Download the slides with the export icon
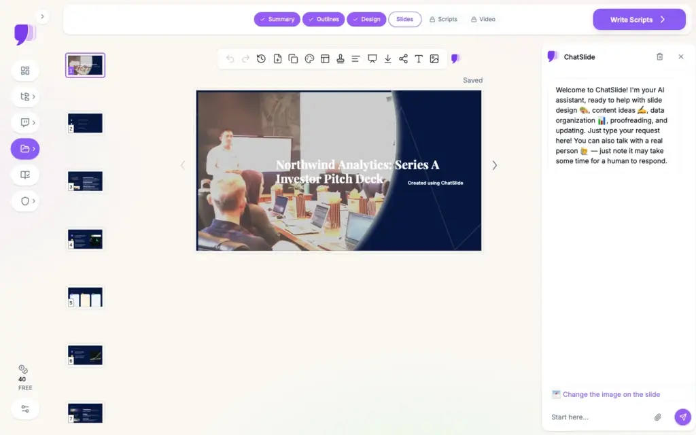 (387, 58)
